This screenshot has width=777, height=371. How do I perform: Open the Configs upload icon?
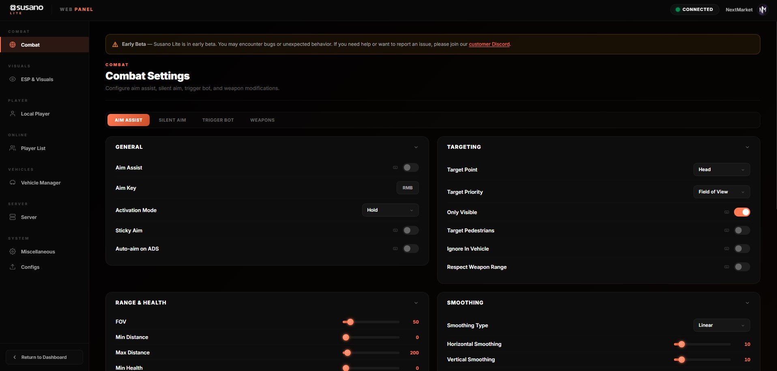tap(13, 267)
